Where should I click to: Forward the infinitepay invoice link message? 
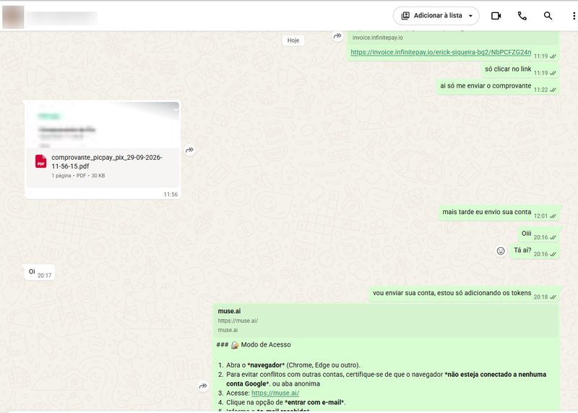click(337, 35)
